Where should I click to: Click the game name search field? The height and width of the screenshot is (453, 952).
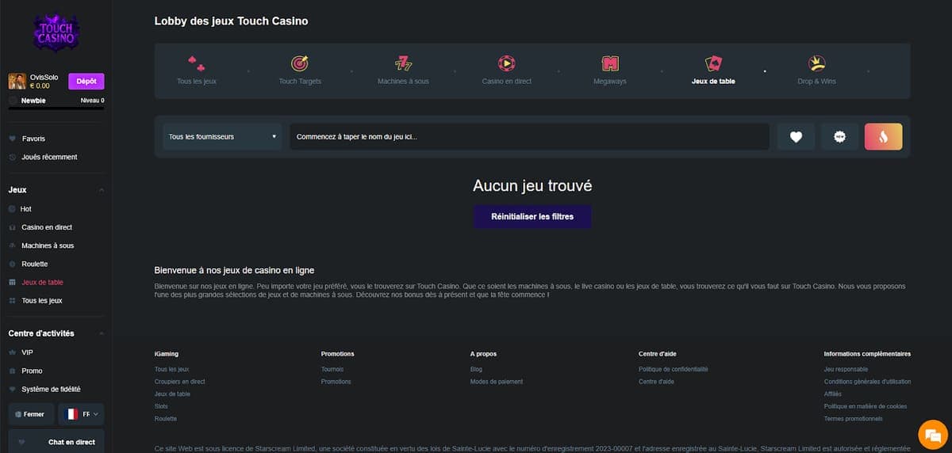pos(529,136)
